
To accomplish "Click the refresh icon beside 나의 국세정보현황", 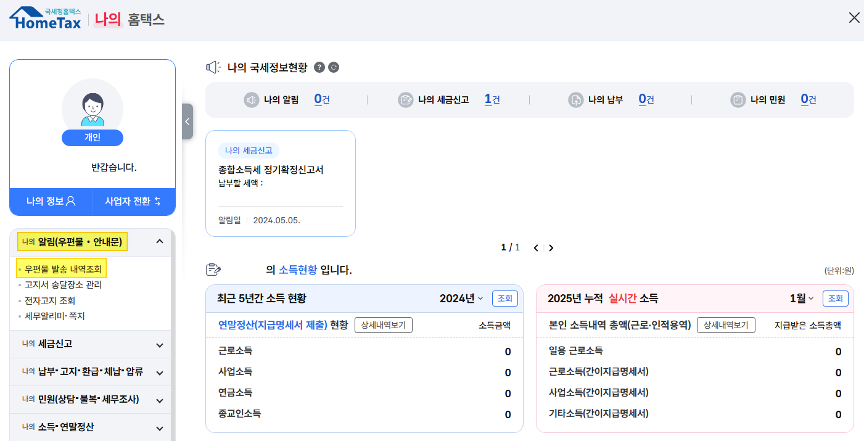I will (334, 67).
